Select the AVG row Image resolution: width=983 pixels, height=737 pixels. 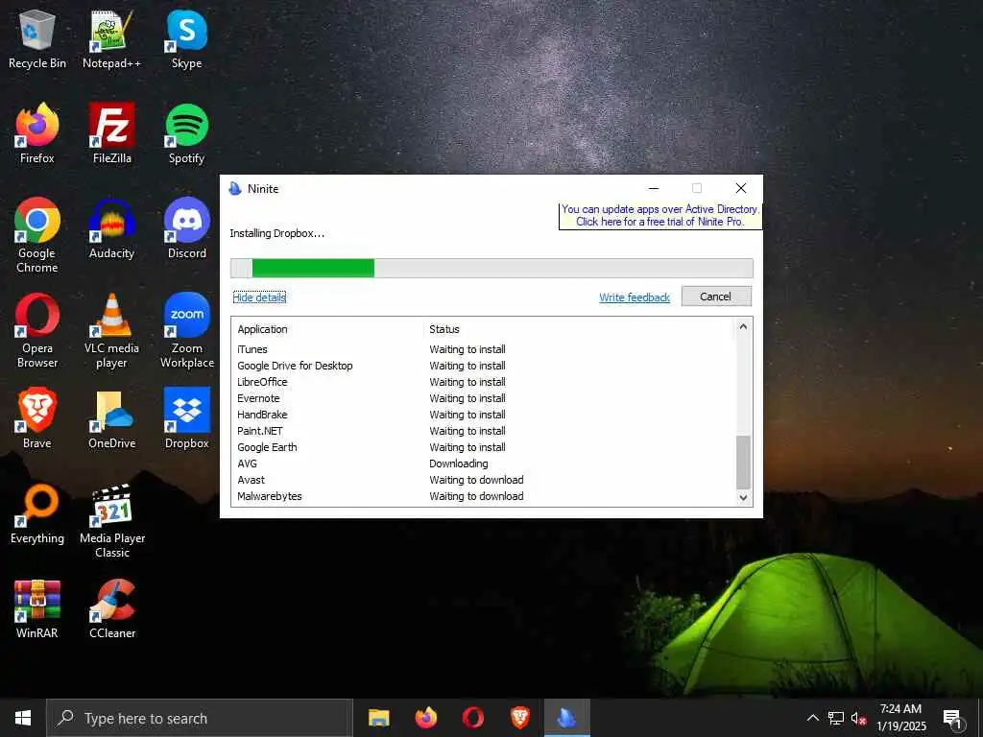pos(483,464)
